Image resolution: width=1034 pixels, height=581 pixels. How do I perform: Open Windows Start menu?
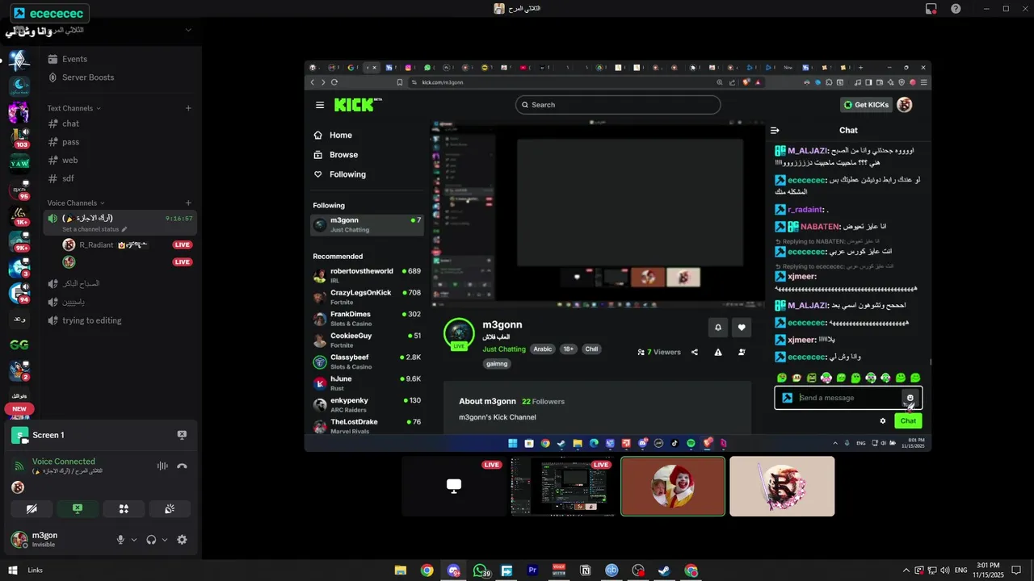pyautogui.click(x=13, y=571)
